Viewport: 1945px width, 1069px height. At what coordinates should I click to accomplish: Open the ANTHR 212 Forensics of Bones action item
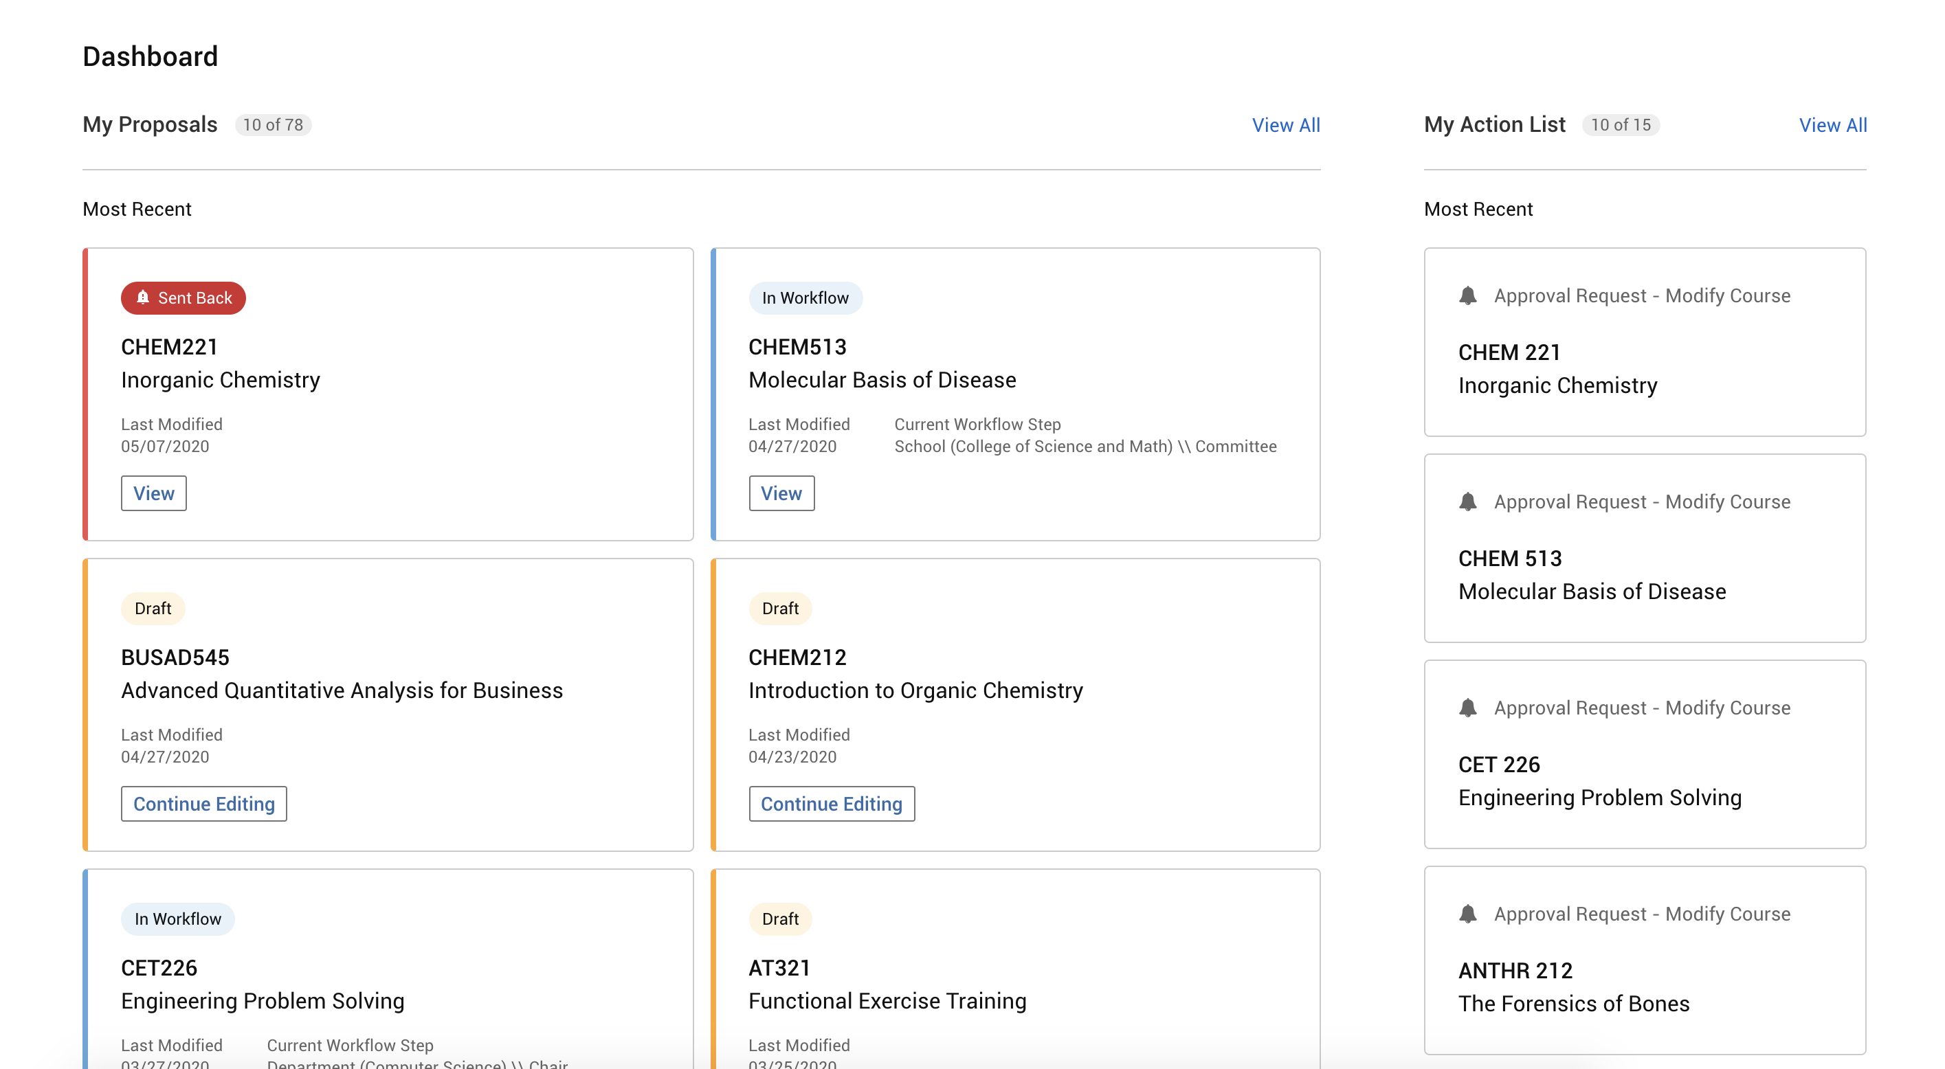click(x=1645, y=963)
